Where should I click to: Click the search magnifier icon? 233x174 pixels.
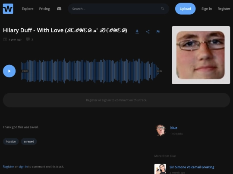pos(163,9)
